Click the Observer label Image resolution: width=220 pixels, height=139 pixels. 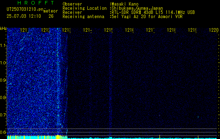pos(72,4)
